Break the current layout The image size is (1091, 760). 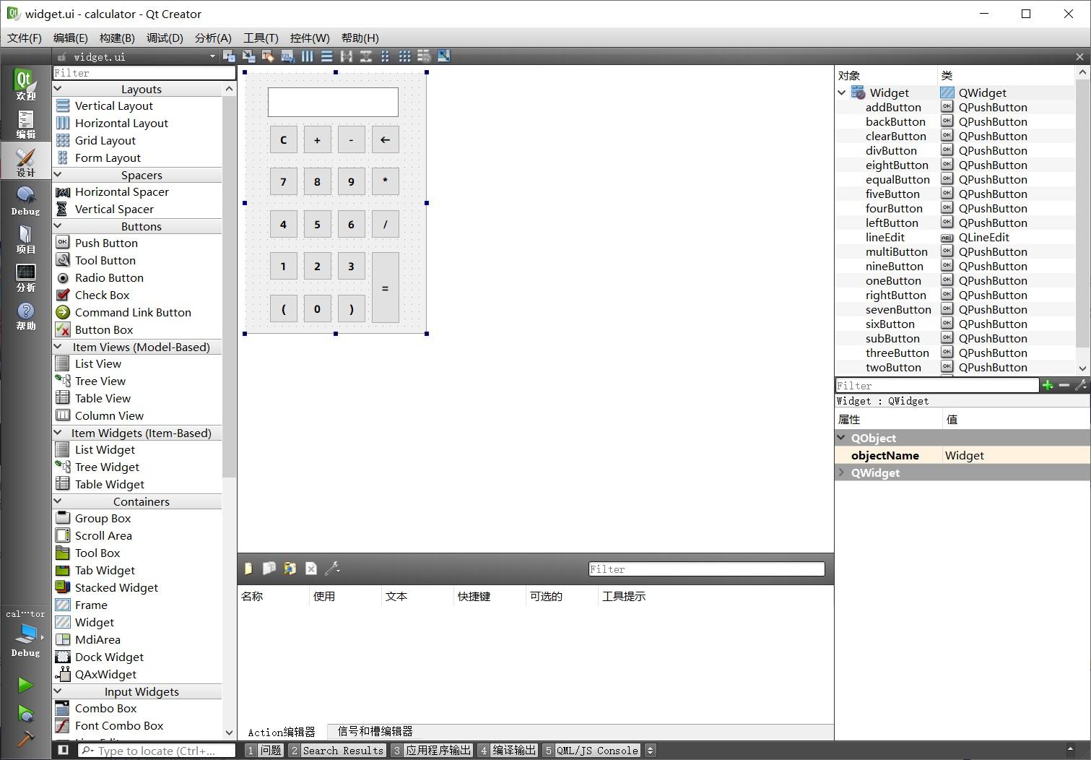(424, 56)
